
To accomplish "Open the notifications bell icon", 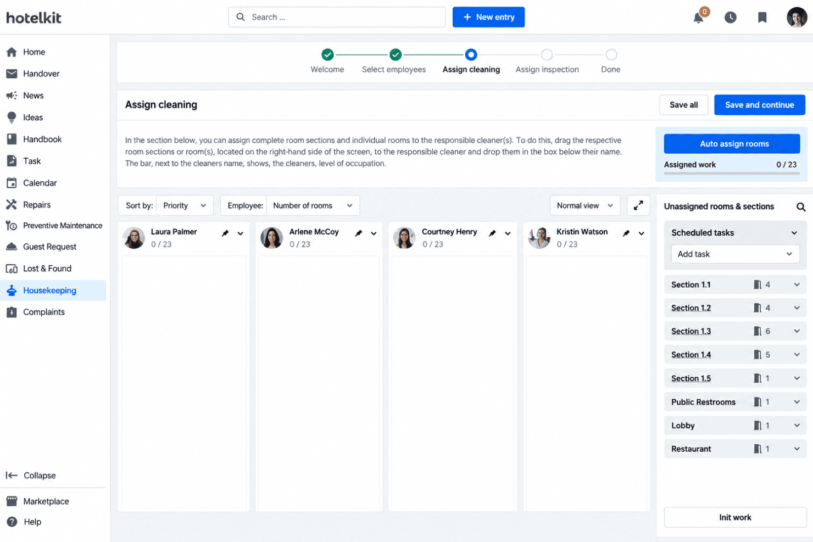I will point(698,18).
